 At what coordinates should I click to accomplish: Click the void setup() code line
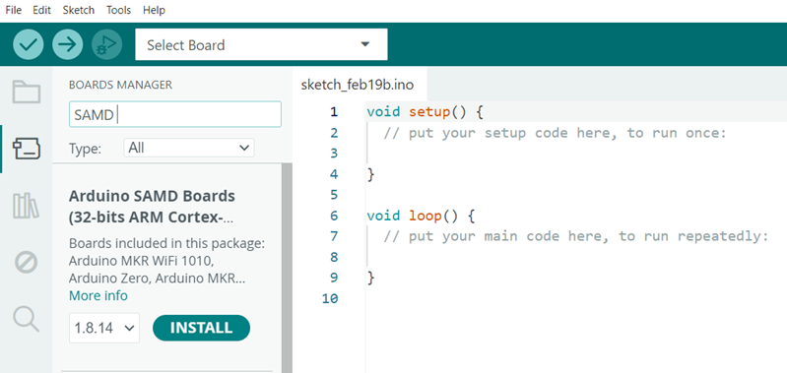[x=425, y=111]
